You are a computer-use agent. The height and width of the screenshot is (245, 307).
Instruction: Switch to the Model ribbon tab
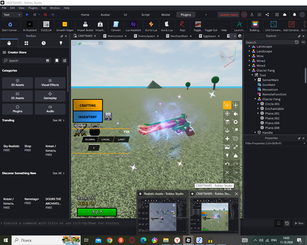click(166, 15)
